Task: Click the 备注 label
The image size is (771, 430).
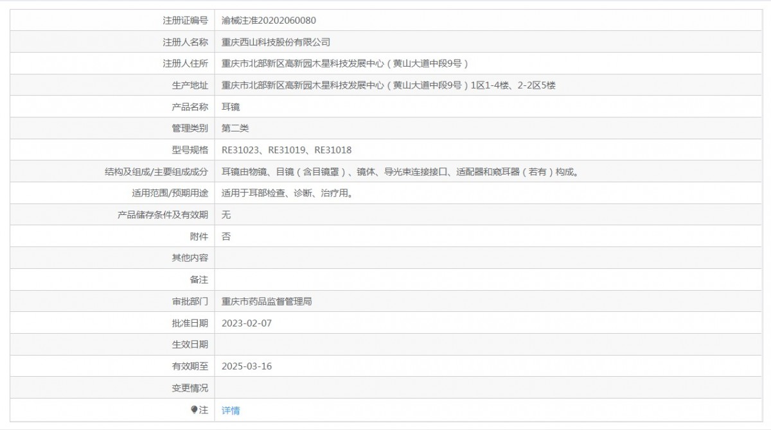Action: [x=199, y=280]
